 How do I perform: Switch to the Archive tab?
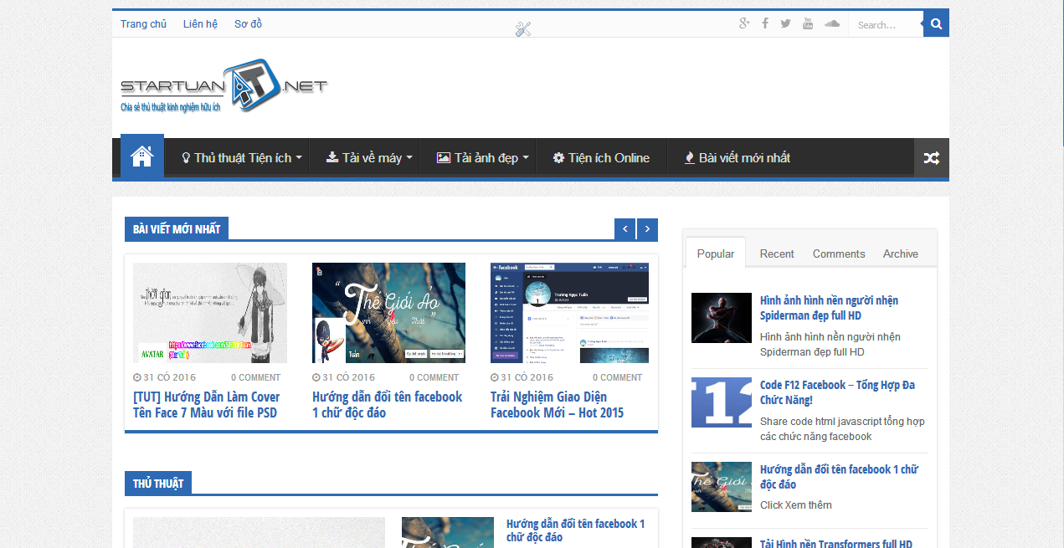[x=901, y=254]
